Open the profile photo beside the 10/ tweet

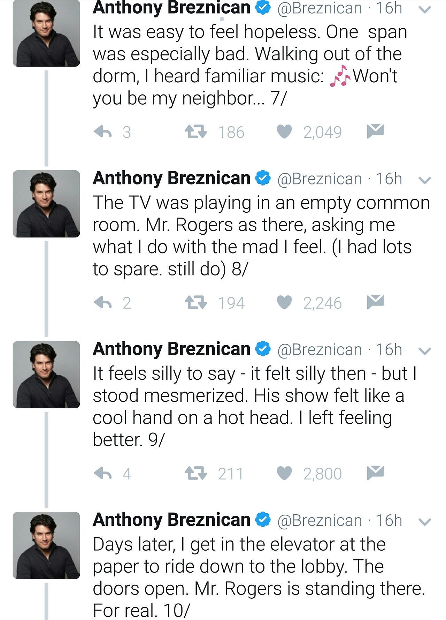coord(46,545)
